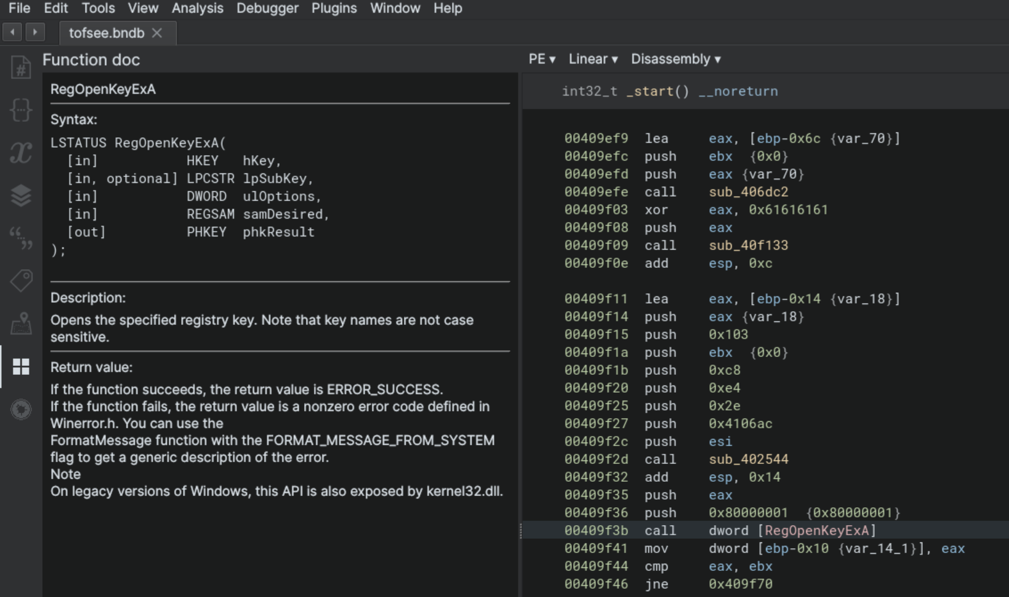Screen dimensions: 1009x597
Task: Click the forward navigation arrow
Action: pos(35,33)
